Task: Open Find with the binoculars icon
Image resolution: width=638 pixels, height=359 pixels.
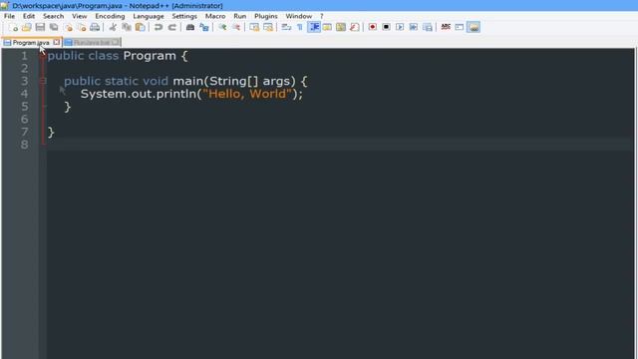Action: pyautogui.click(x=190, y=27)
